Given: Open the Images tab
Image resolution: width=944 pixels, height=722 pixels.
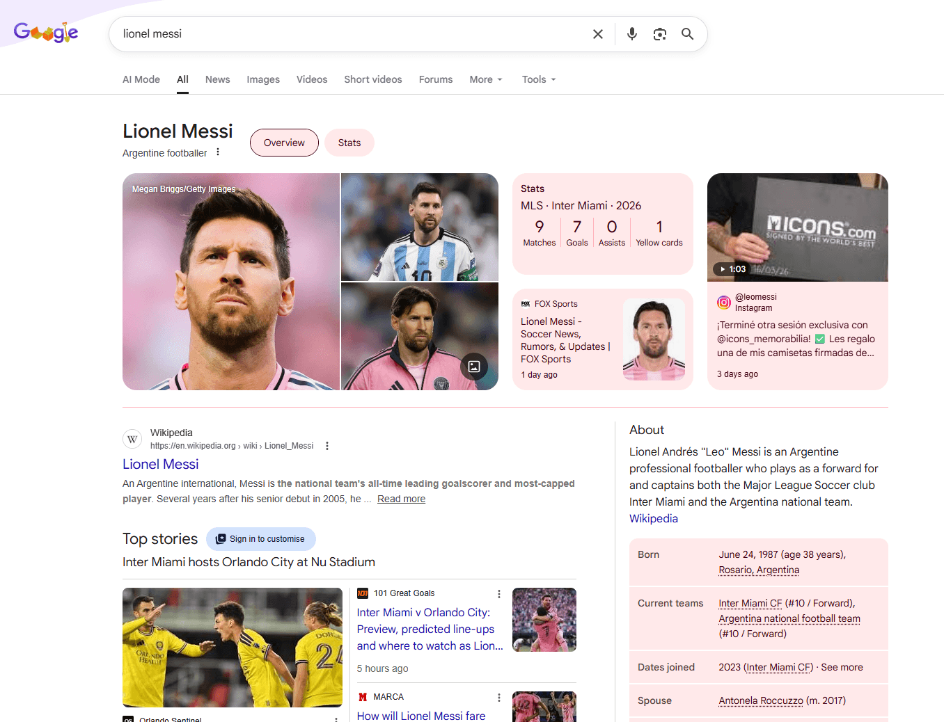Looking at the screenshot, I should [x=263, y=79].
